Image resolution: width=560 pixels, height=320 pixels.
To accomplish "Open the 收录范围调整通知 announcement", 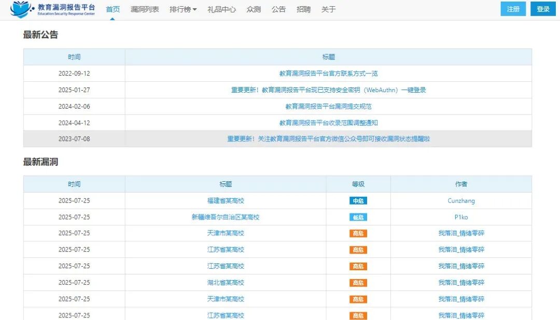I will pos(328,122).
